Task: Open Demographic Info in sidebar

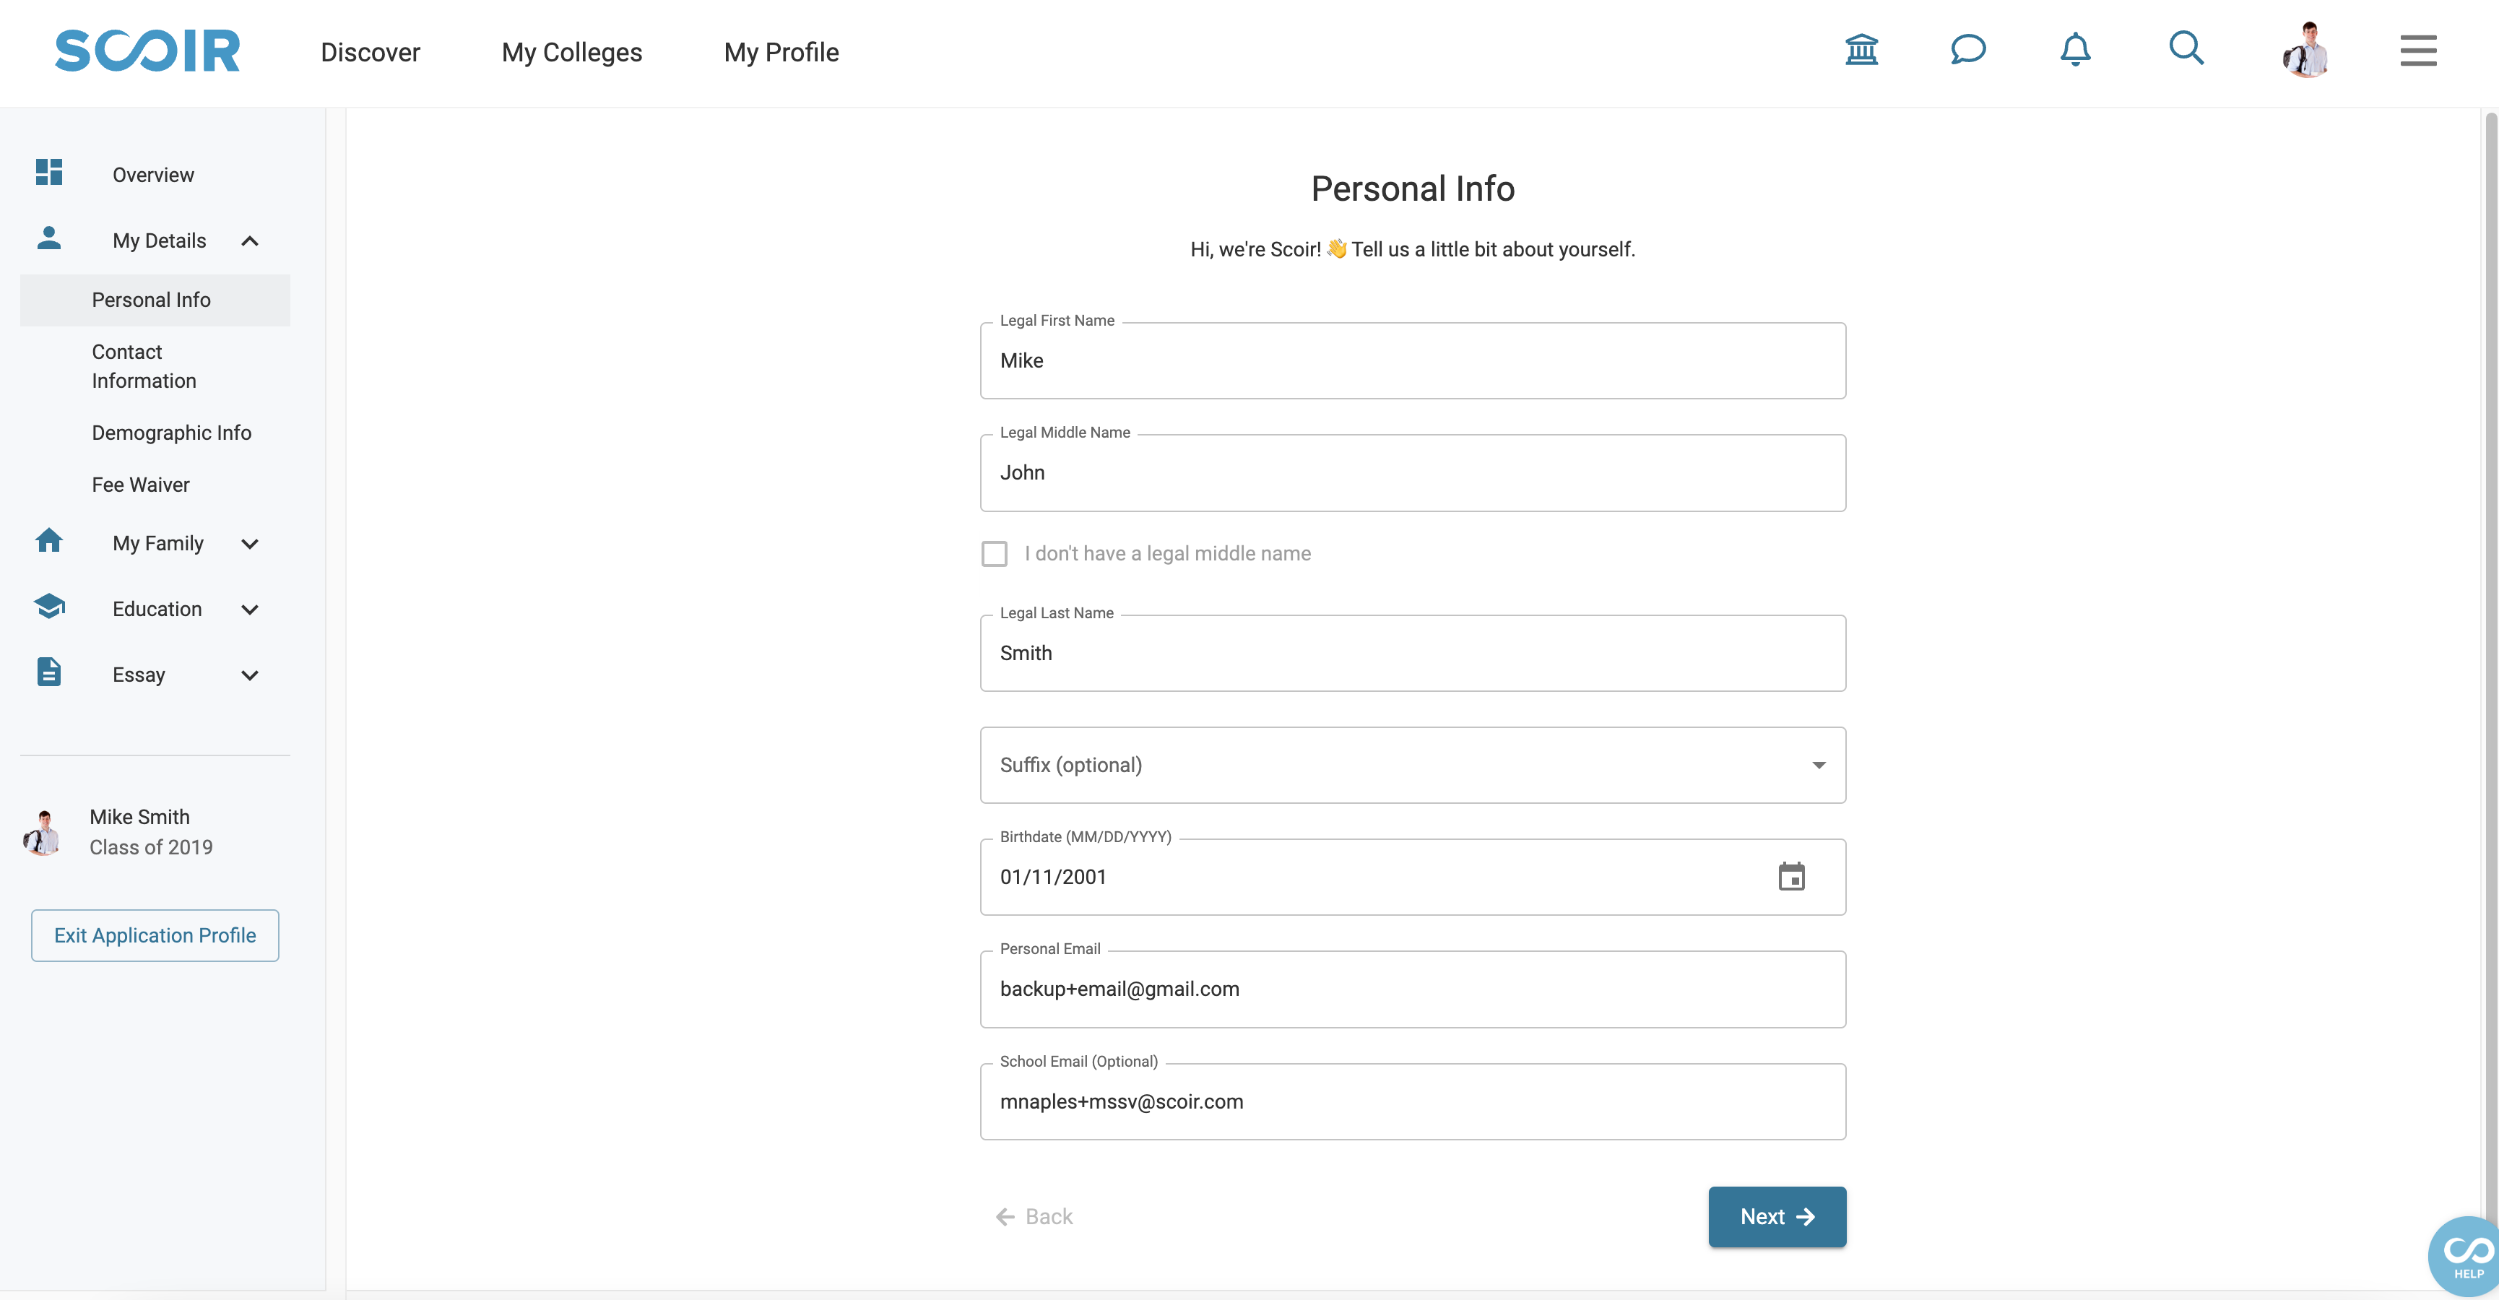Action: [x=170, y=433]
